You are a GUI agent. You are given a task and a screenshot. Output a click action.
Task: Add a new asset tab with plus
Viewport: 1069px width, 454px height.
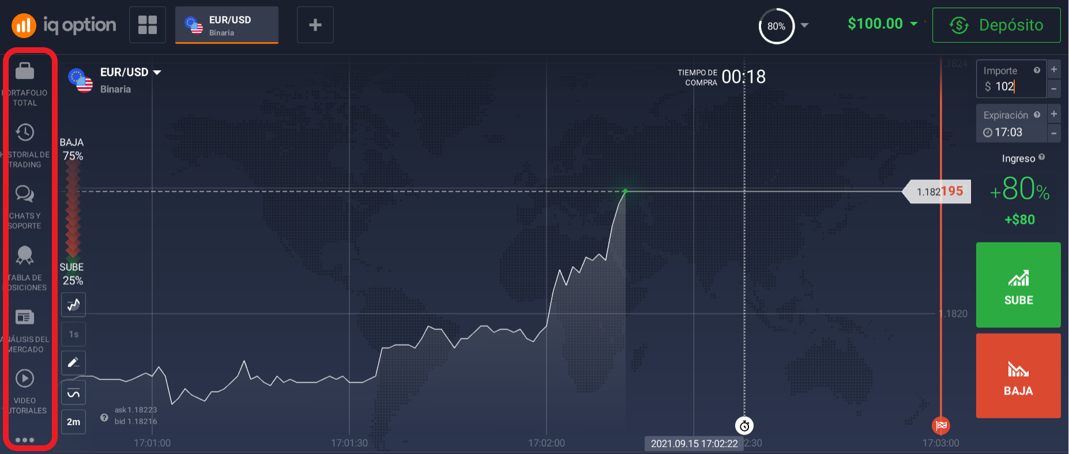[315, 25]
